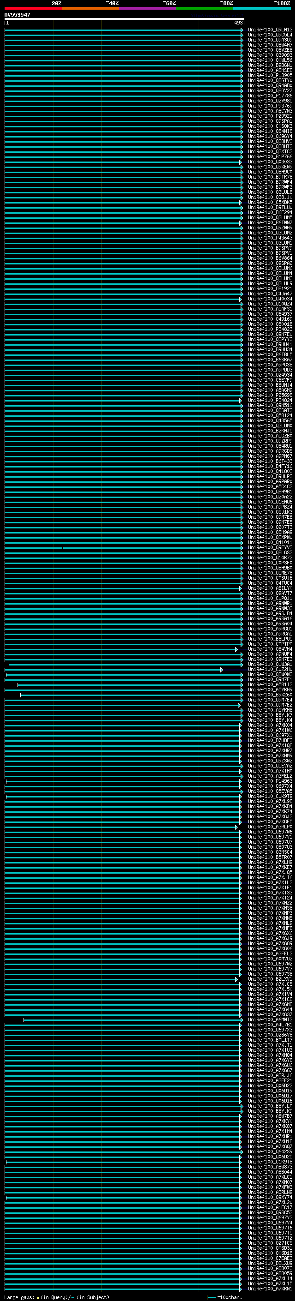Screen dimensions: 295x1301
Task: Select label UniRef100_C5XBK5
Action: point(270,203)
